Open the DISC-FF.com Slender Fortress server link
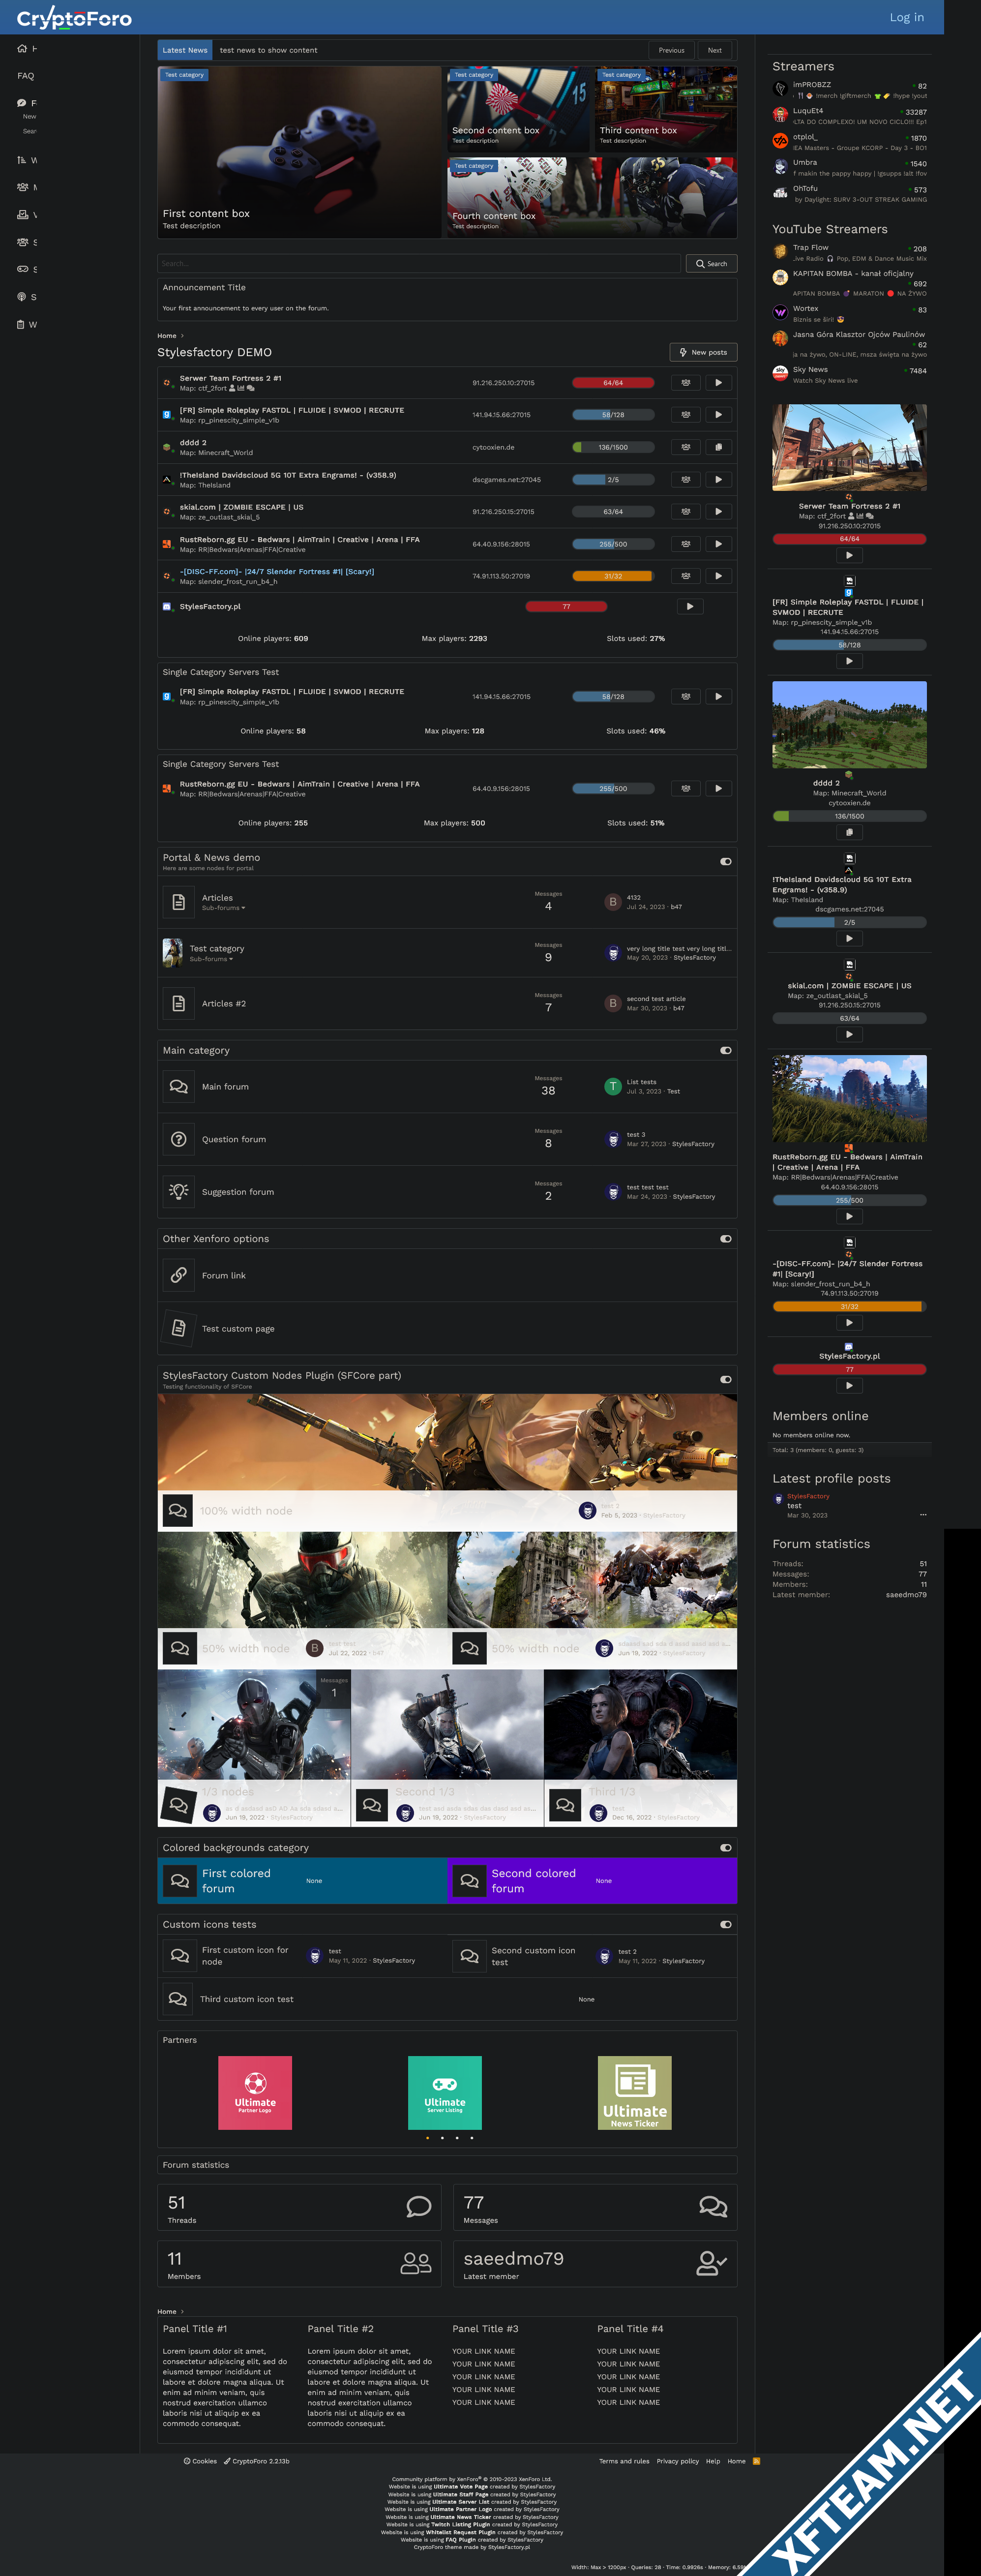 (x=277, y=572)
